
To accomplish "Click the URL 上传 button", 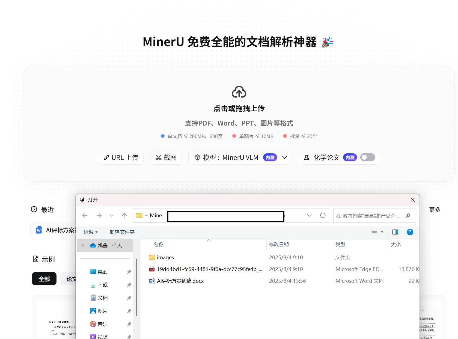I will [121, 157].
